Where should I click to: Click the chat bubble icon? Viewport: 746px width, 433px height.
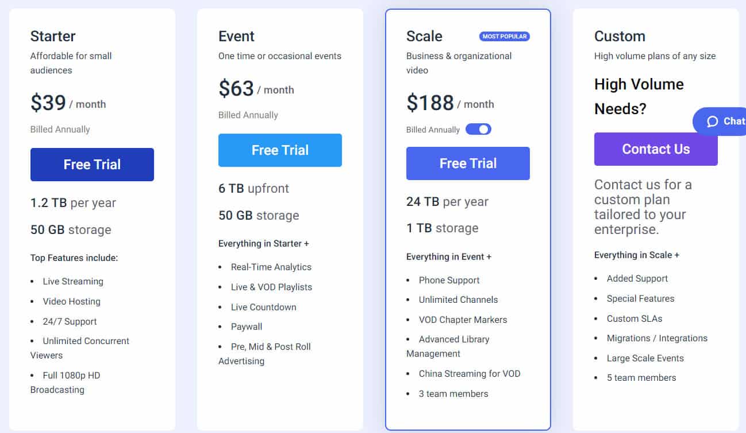pyautogui.click(x=713, y=121)
